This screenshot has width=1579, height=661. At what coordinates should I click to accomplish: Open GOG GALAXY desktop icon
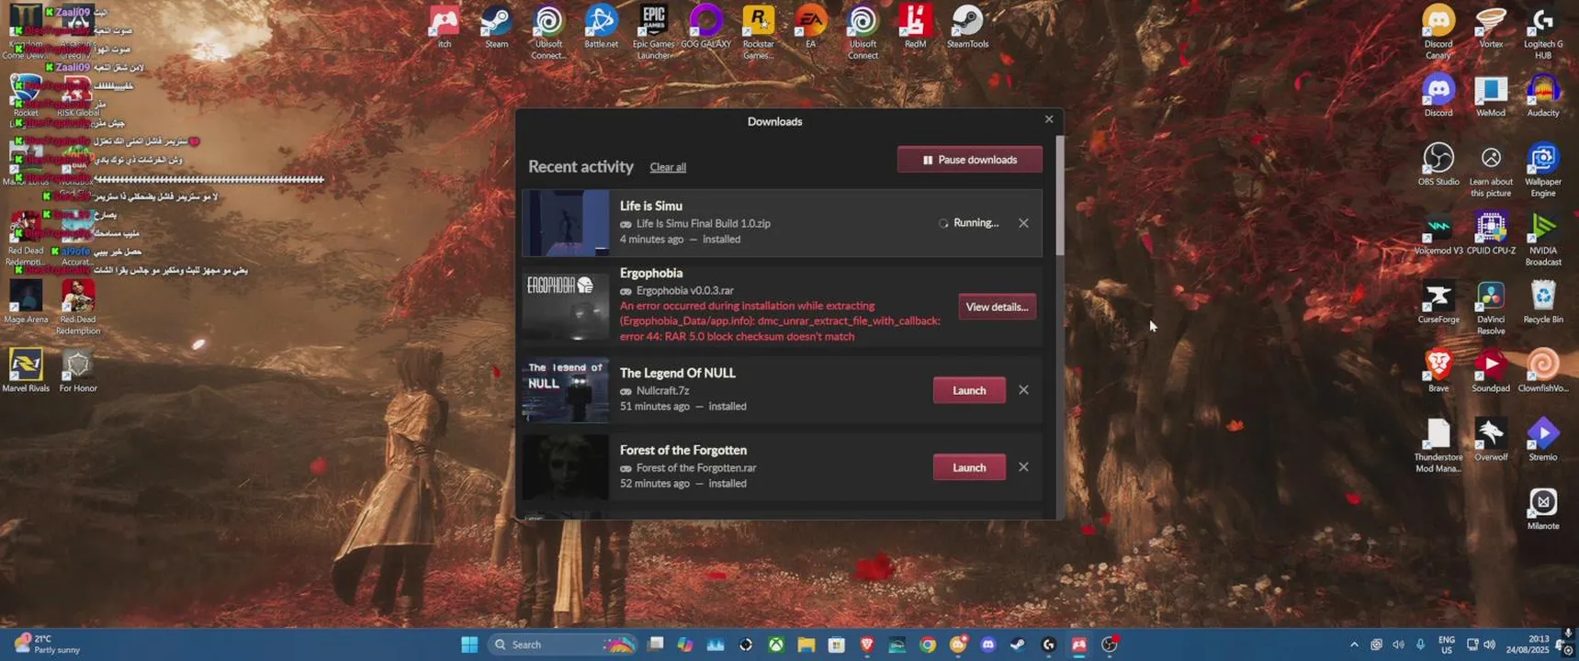coord(705,26)
